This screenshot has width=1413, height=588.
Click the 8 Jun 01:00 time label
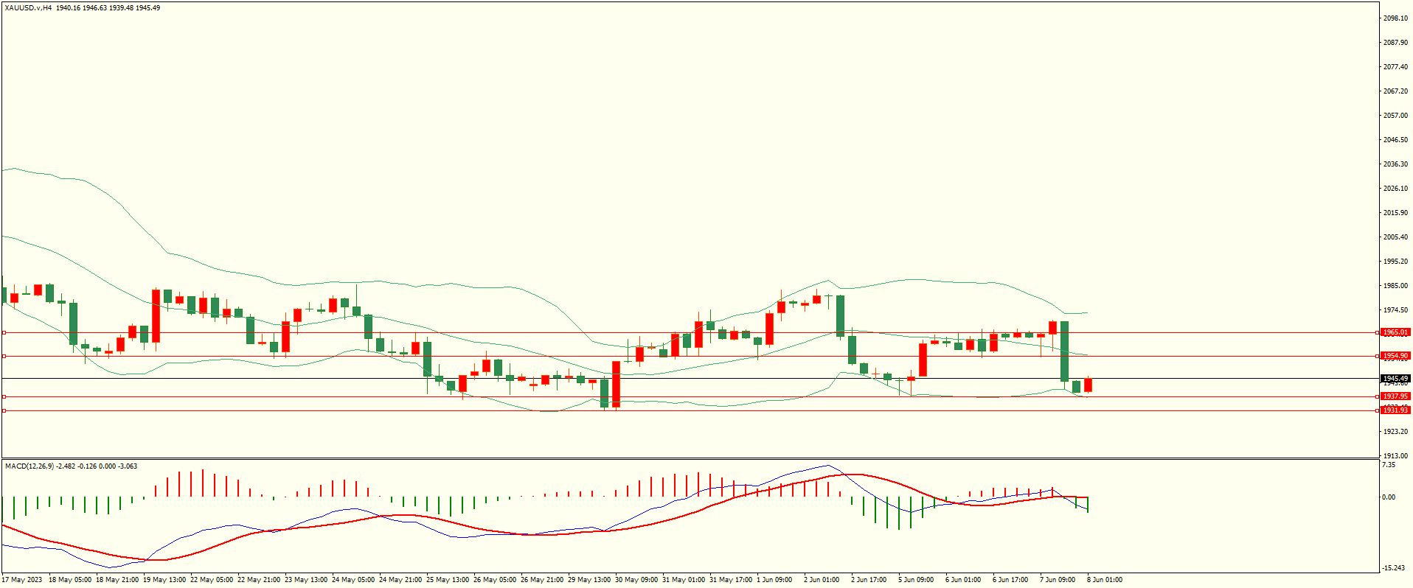[x=1104, y=580]
